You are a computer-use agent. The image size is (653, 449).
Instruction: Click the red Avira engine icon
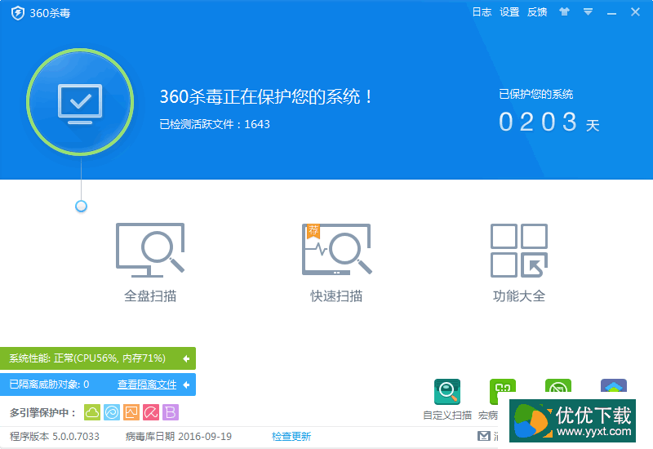pyautogui.click(x=151, y=412)
